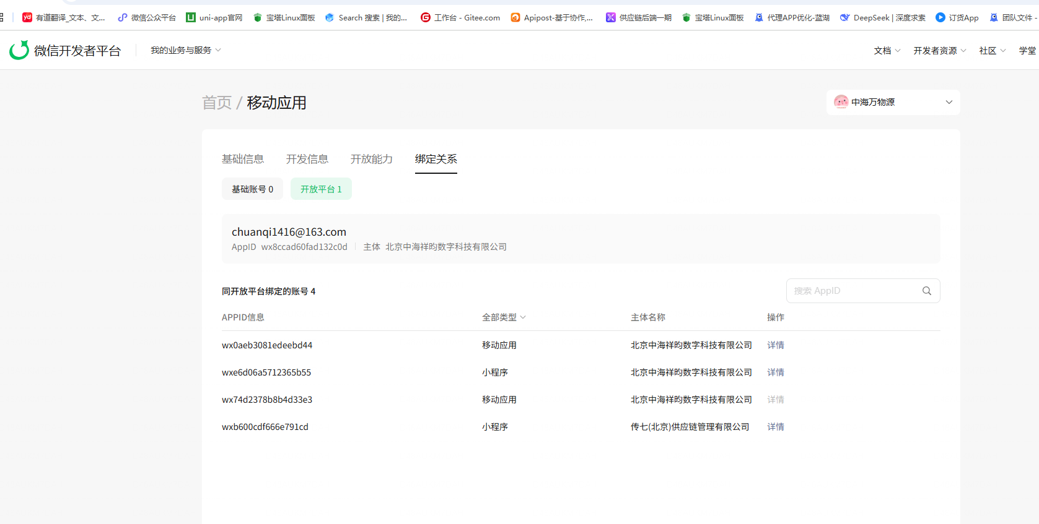Open the 学堂 link in top navigation
Screen dimensions: 1039x524
click(x=1028, y=51)
